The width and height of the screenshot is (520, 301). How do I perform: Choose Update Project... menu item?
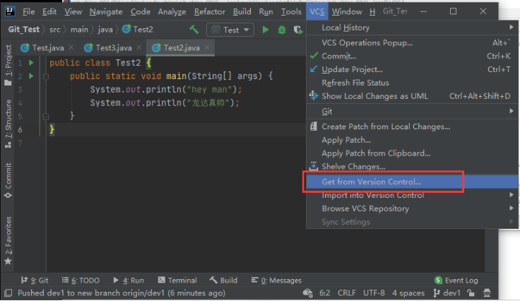(x=412, y=69)
